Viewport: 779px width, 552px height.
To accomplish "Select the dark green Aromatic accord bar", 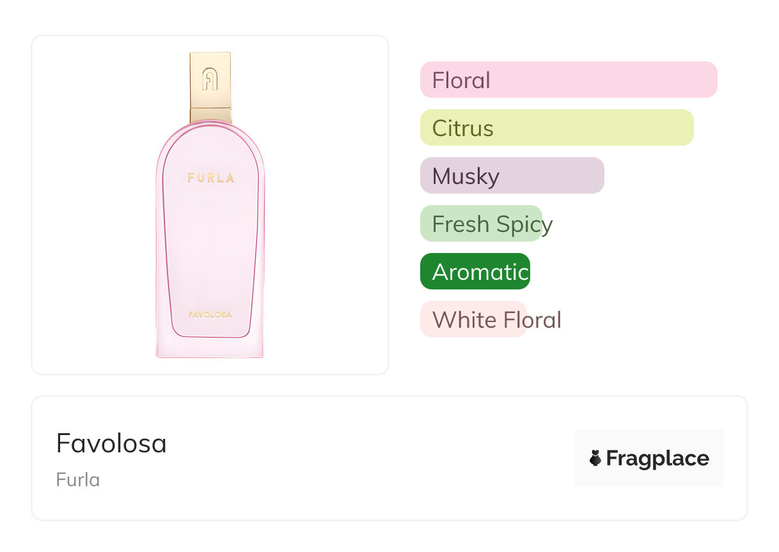I will (x=475, y=272).
